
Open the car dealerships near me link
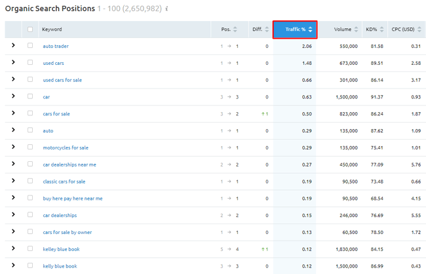click(x=69, y=165)
